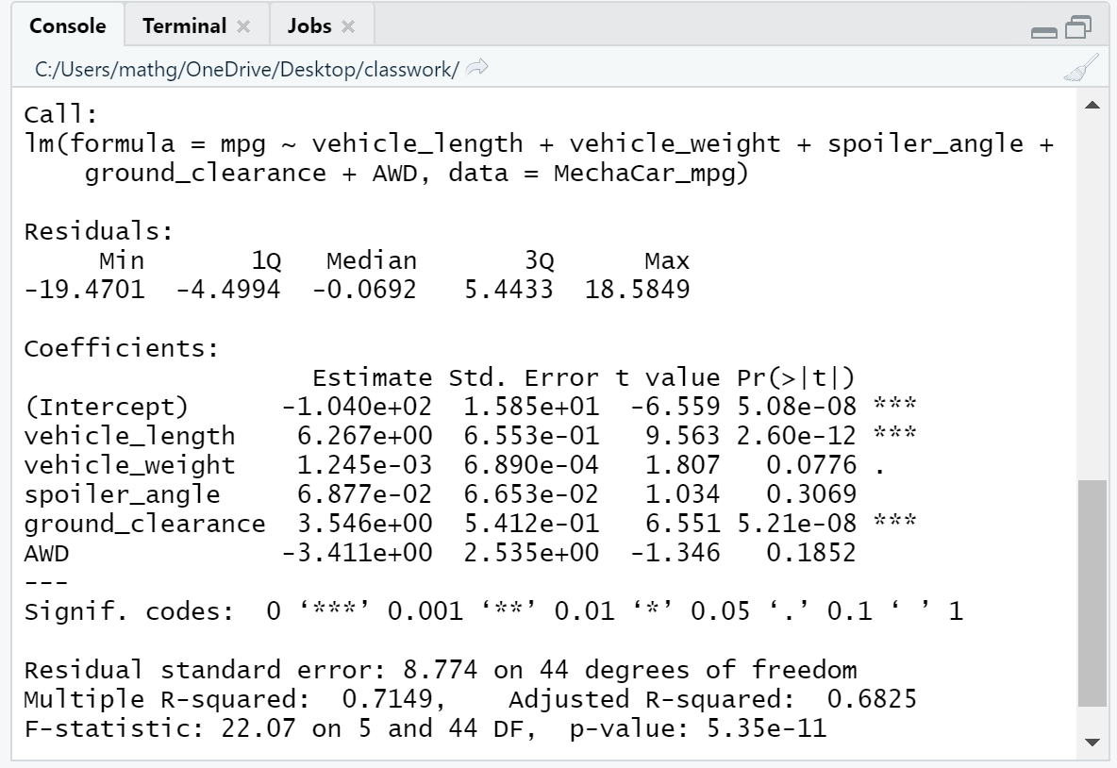Select the Console tab

67,26
